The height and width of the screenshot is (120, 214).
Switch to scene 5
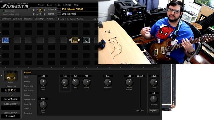pos(33,14)
